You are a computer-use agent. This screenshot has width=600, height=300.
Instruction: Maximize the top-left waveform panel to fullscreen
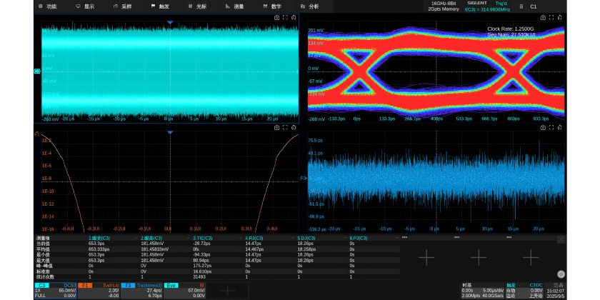(x=285, y=17)
